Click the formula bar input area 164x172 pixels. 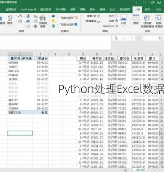[x=56, y=42]
